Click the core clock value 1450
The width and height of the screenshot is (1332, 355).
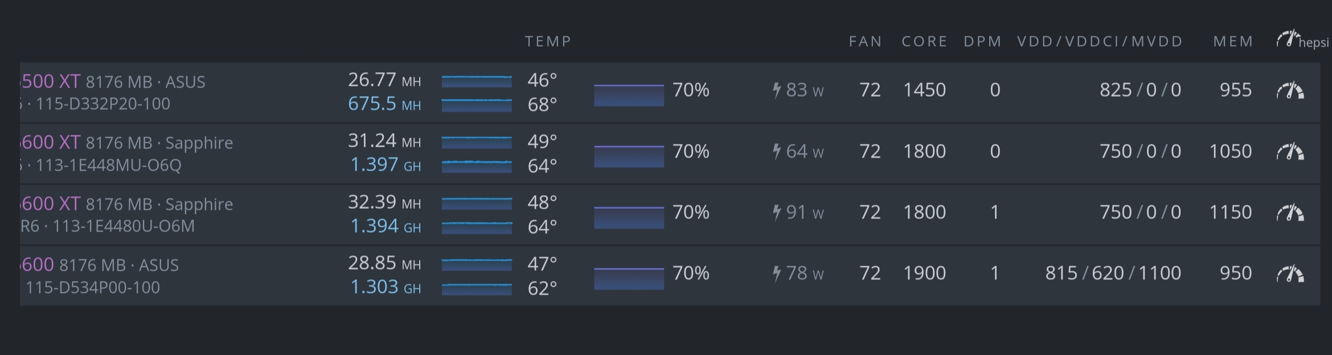point(924,90)
